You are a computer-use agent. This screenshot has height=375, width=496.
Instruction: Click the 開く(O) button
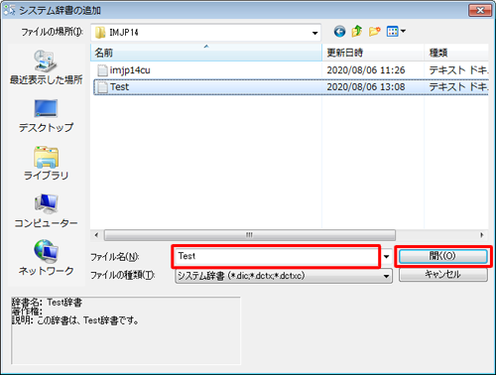[443, 256]
